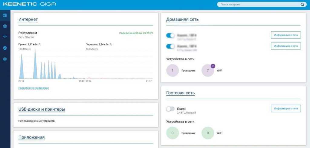
Task: Click the search magnifier icon
Action: pyautogui.click(x=302, y=5)
